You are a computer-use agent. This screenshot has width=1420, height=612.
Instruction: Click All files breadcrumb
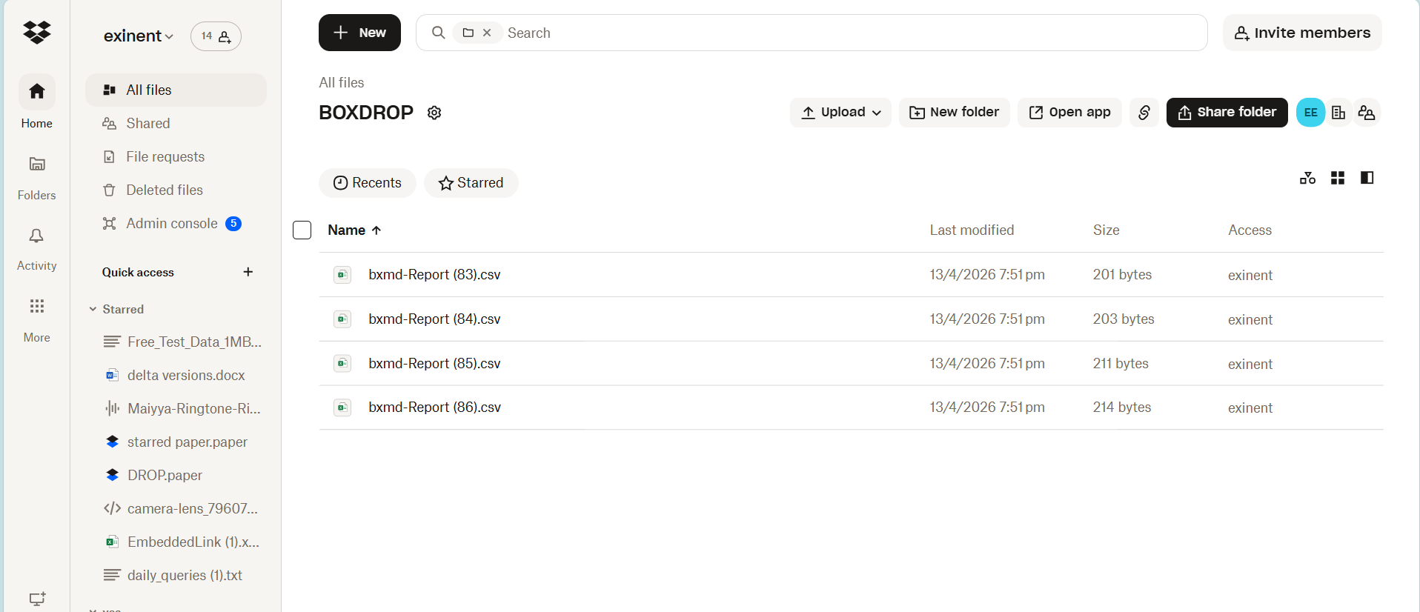(342, 82)
